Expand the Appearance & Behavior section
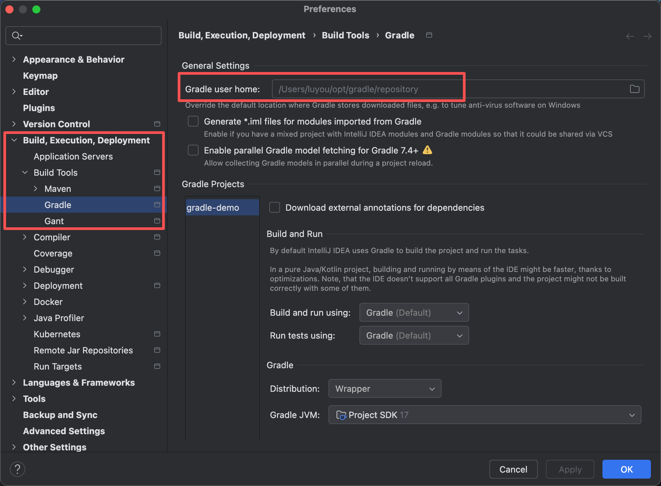Viewport: 661px width, 486px height. click(14, 59)
